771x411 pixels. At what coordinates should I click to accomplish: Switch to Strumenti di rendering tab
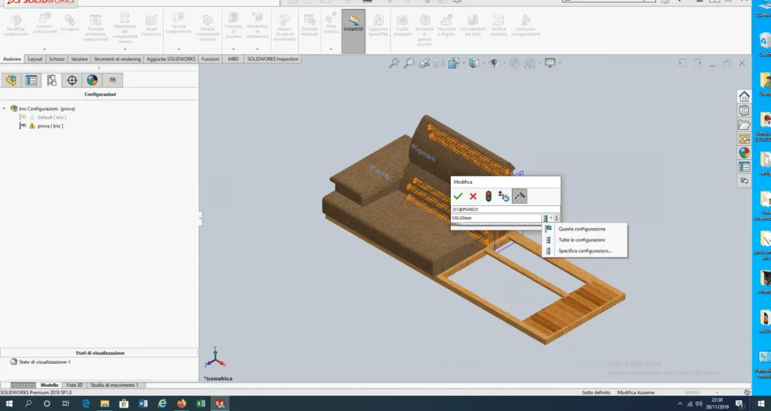click(117, 59)
